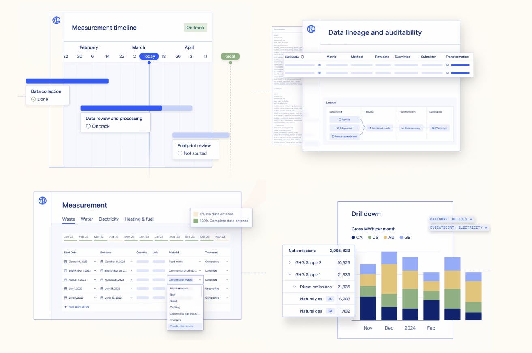Remove the Subcategory: Electricity filter chip
The height and width of the screenshot is (353, 532).
[486, 228]
